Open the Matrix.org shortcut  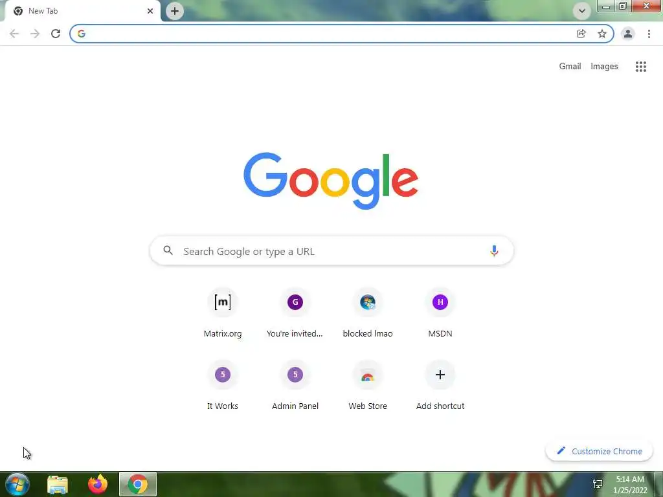click(x=223, y=313)
